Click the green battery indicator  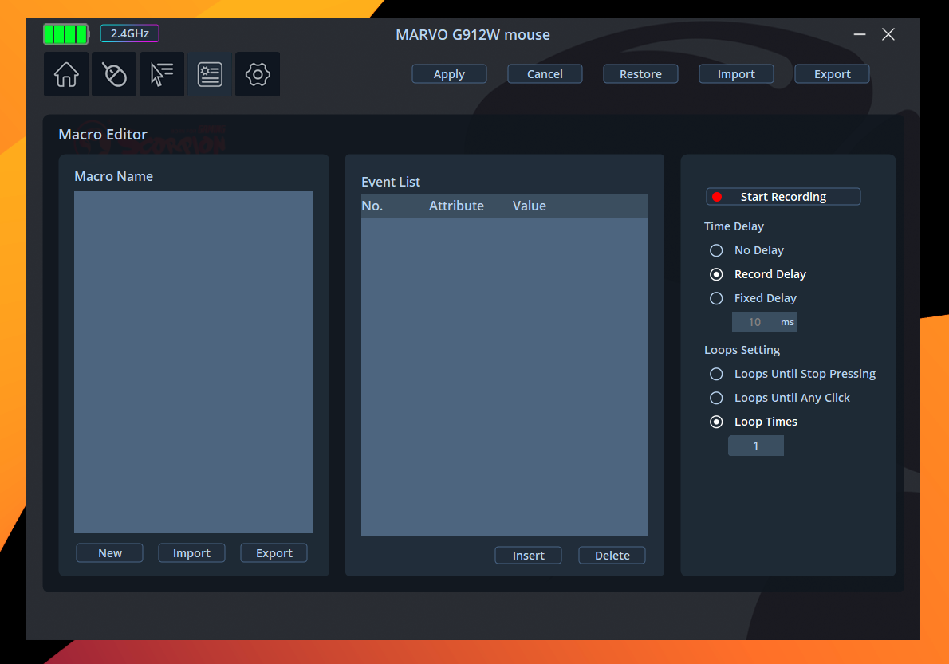click(65, 34)
